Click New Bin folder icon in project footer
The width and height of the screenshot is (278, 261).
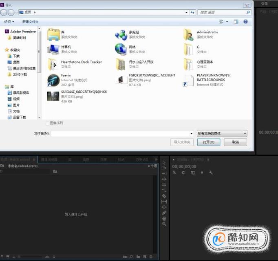point(138,257)
